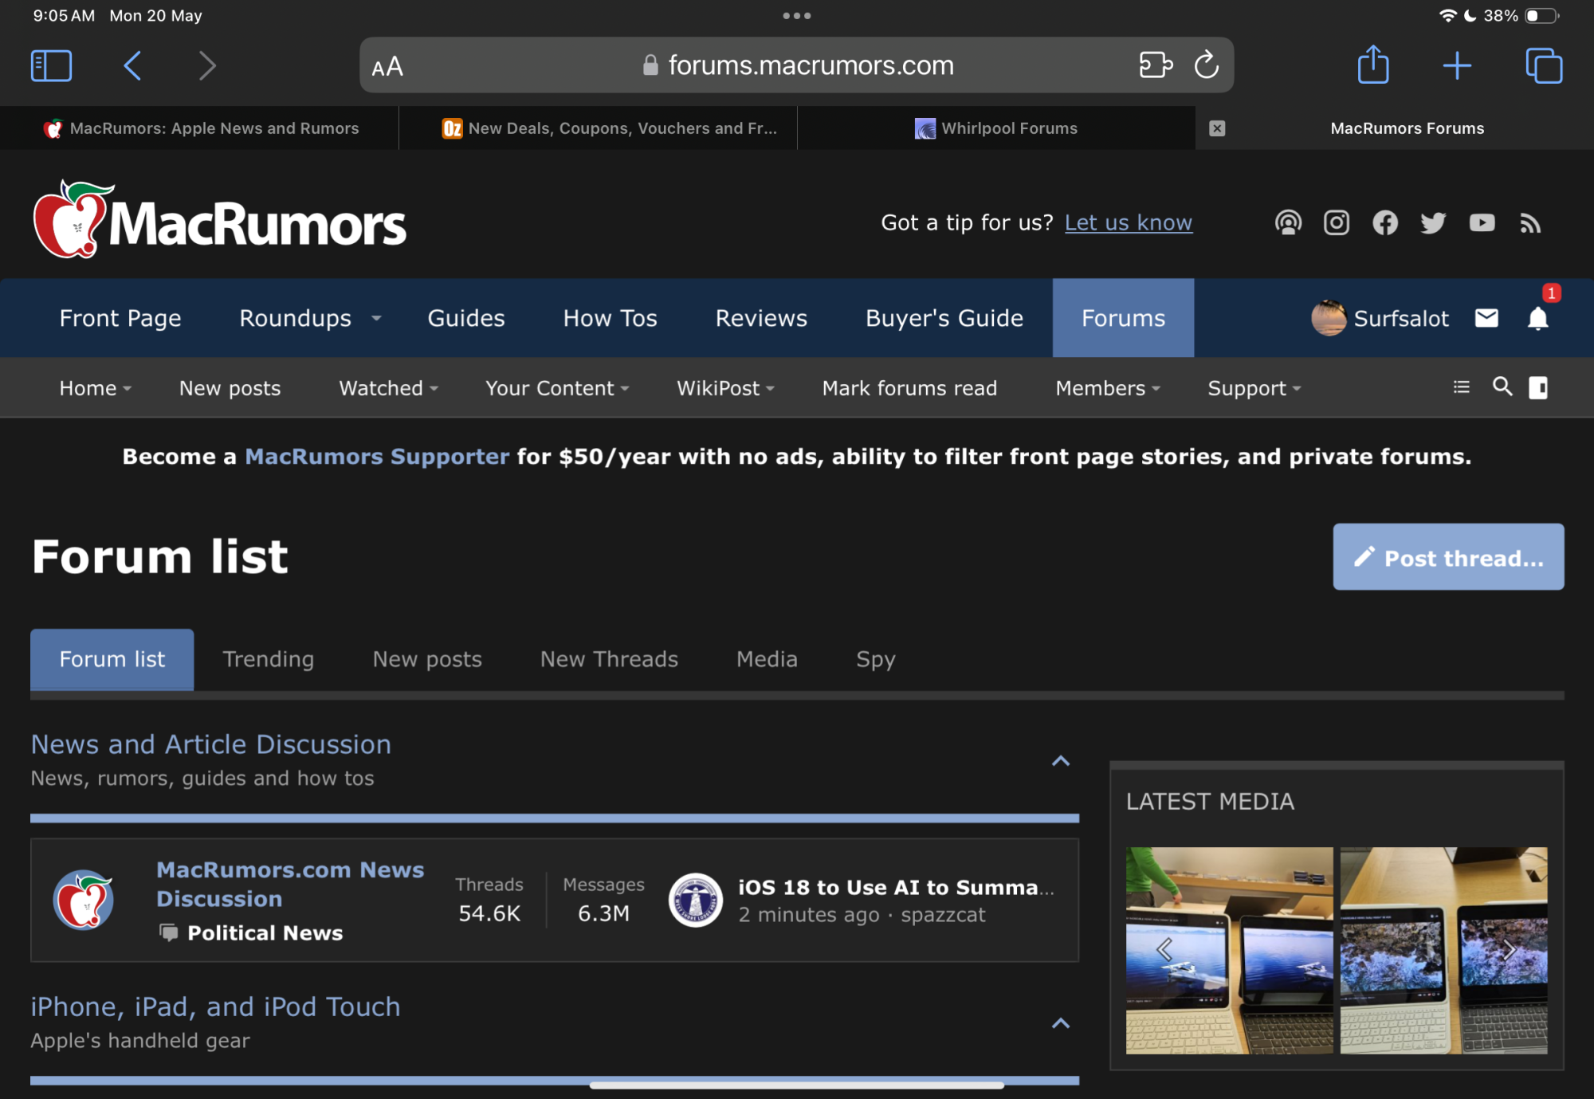
Task: Switch to the New Deals, Coupons tab
Action: click(x=598, y=128)
